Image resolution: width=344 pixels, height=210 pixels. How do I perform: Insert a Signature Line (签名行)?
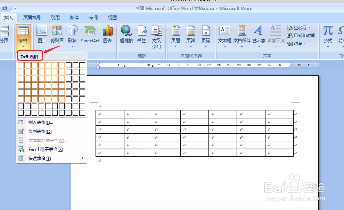tap(299, 27)
